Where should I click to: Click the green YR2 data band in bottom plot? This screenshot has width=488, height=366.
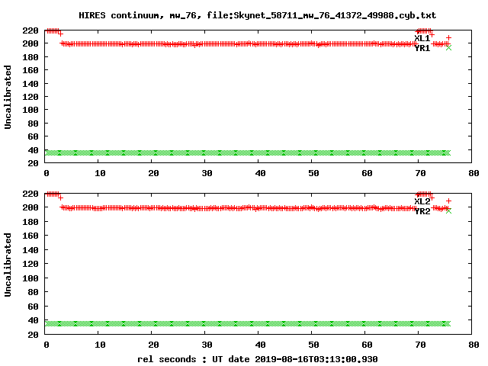pyautogui.click(x=248, y=323)
